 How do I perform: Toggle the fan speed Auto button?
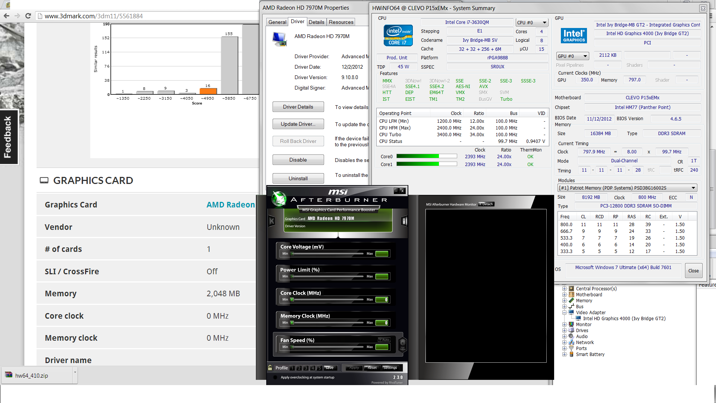click(x=384, y=340)
